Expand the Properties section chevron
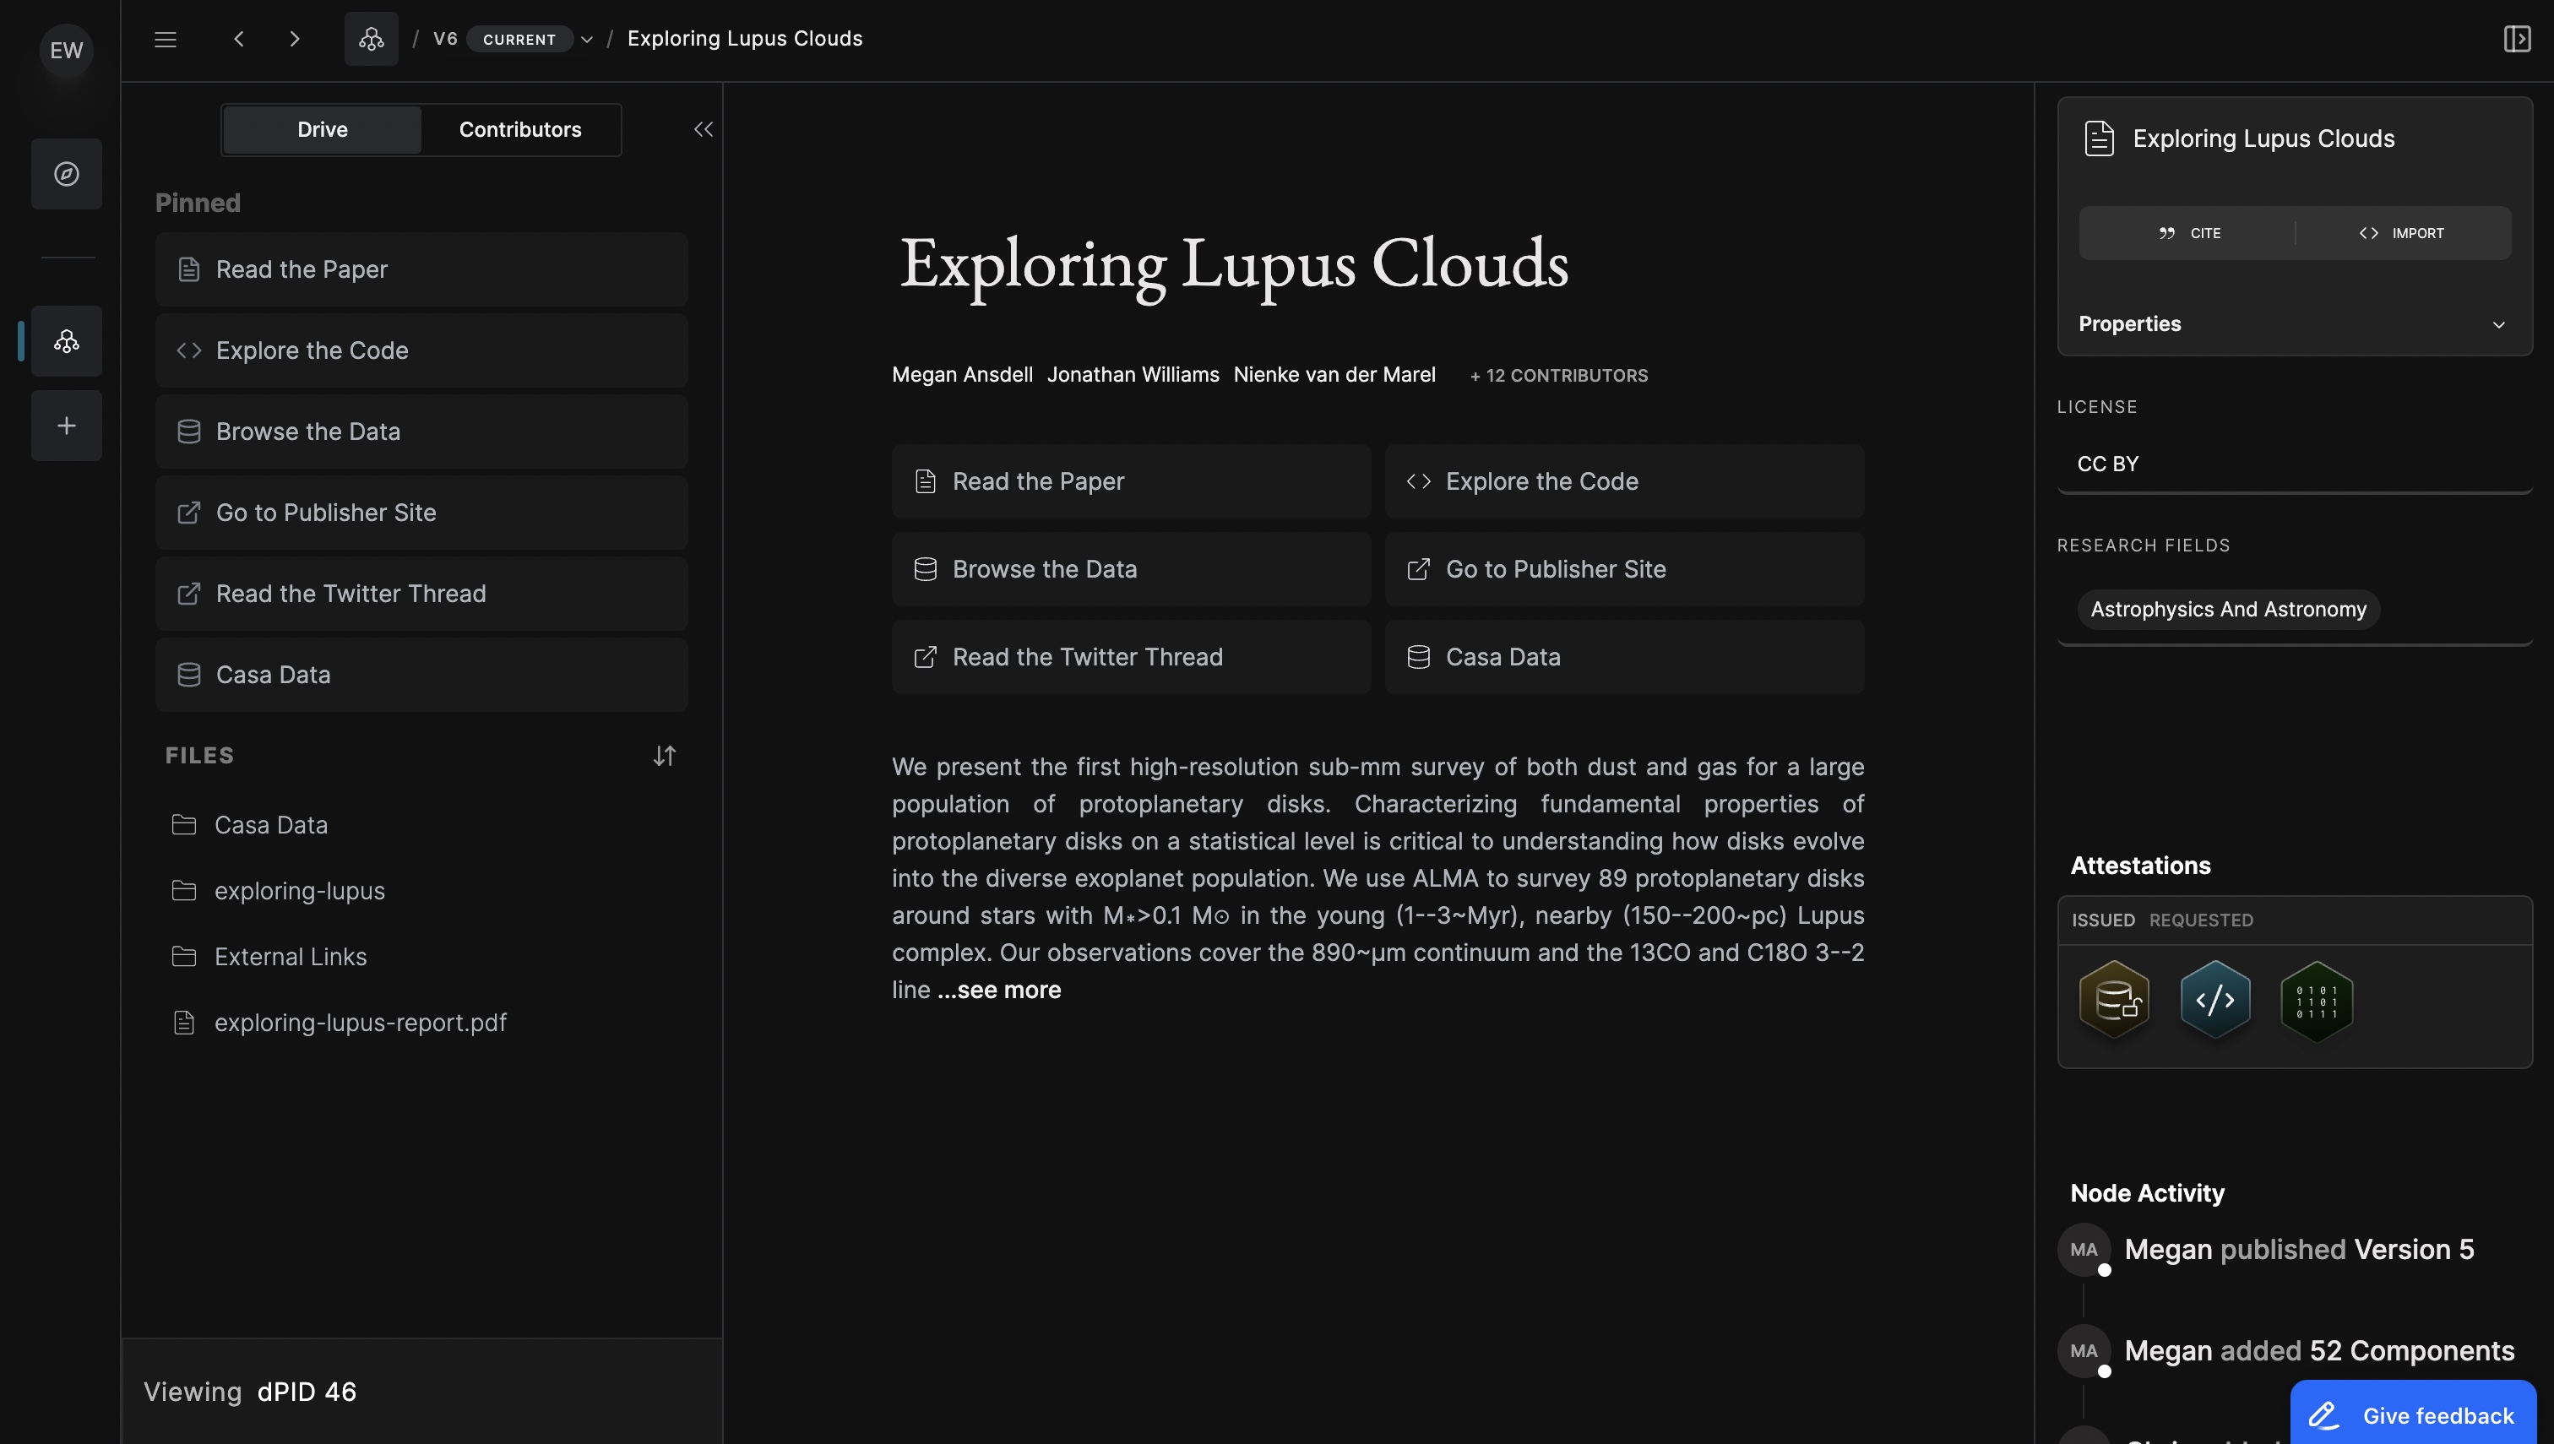Image resolution: width=2554 pixels, height=1444 pixels. (x=2498, y=324)
